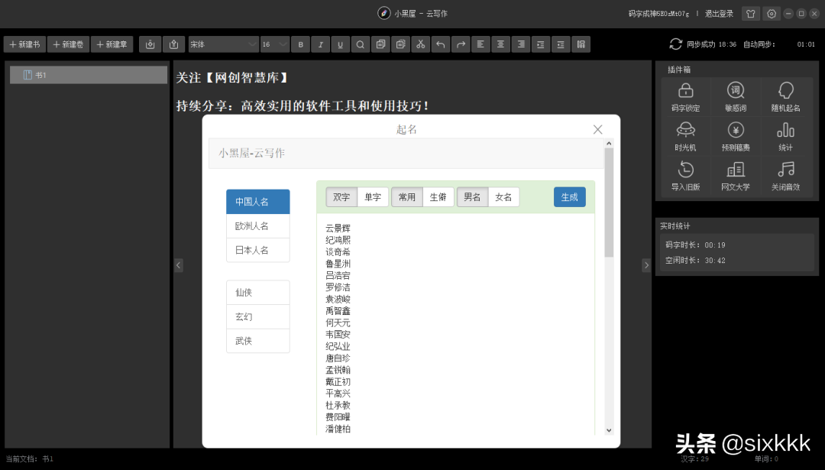Screen dimensions: 825x470
Task: Click the scissors cut icon
Action: [420, 44]
